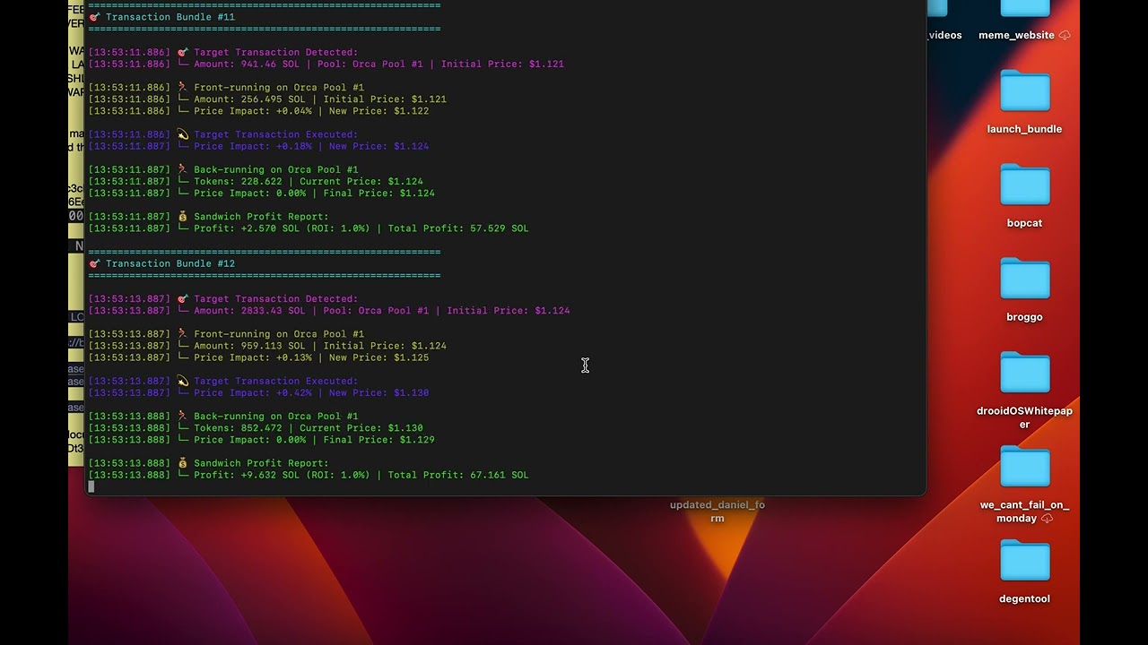
Task: Click the line with Amount: 256.495 SOL
Action: (x=267, y=99)
